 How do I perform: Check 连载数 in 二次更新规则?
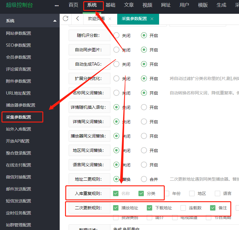click(x=183, y=208)
